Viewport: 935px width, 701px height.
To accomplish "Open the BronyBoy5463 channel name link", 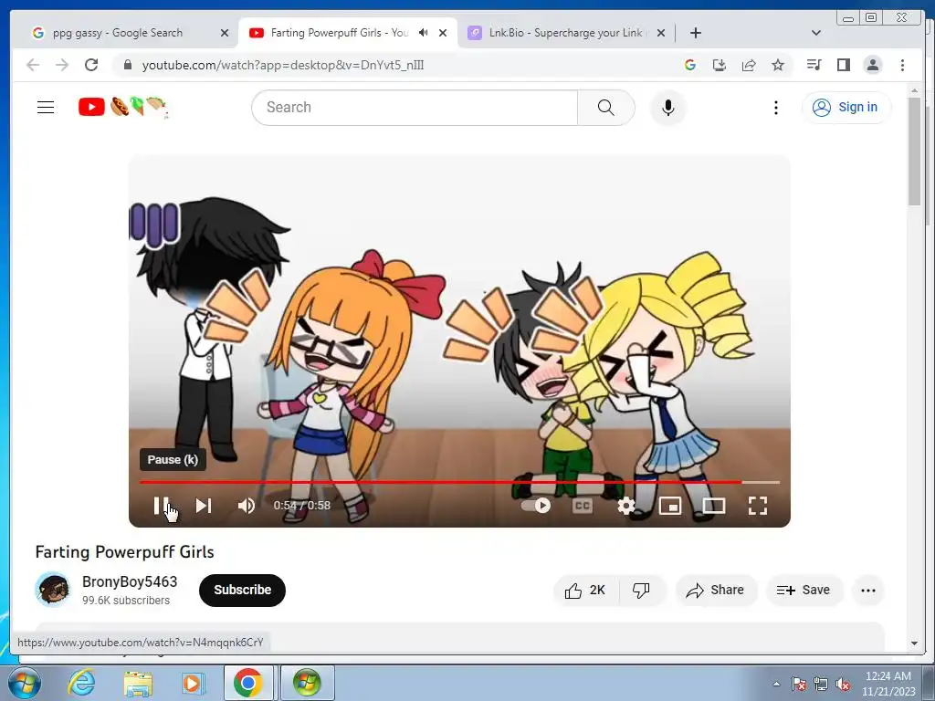I will tap(130, 581).
